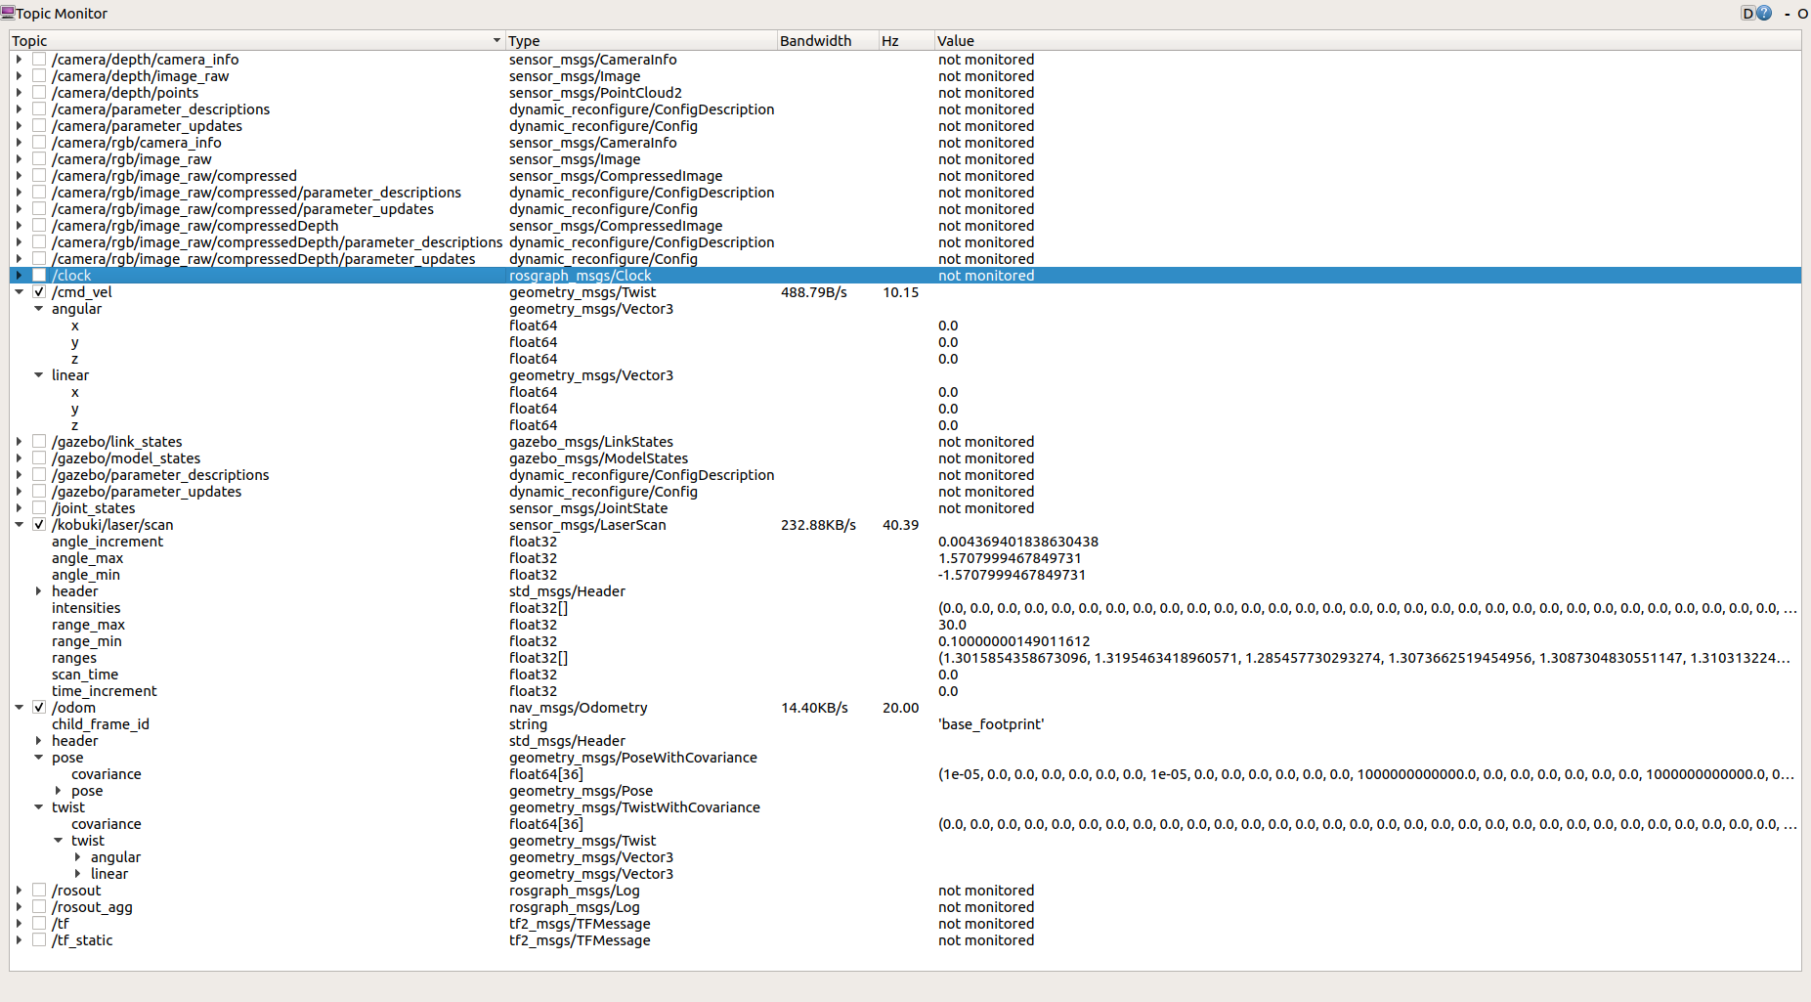The image size is (1811, 1002).
Task: Click the Value column header
Action: (956, 41)
